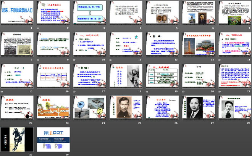Select slide 17 with bold blue 影响 text
Screen dimensions: 252x156
pyautogui.click(x=90, y=76)
